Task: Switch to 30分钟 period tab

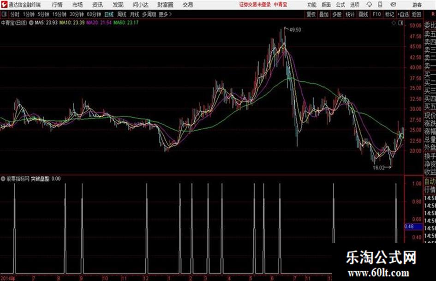Action: coord(77,14)
